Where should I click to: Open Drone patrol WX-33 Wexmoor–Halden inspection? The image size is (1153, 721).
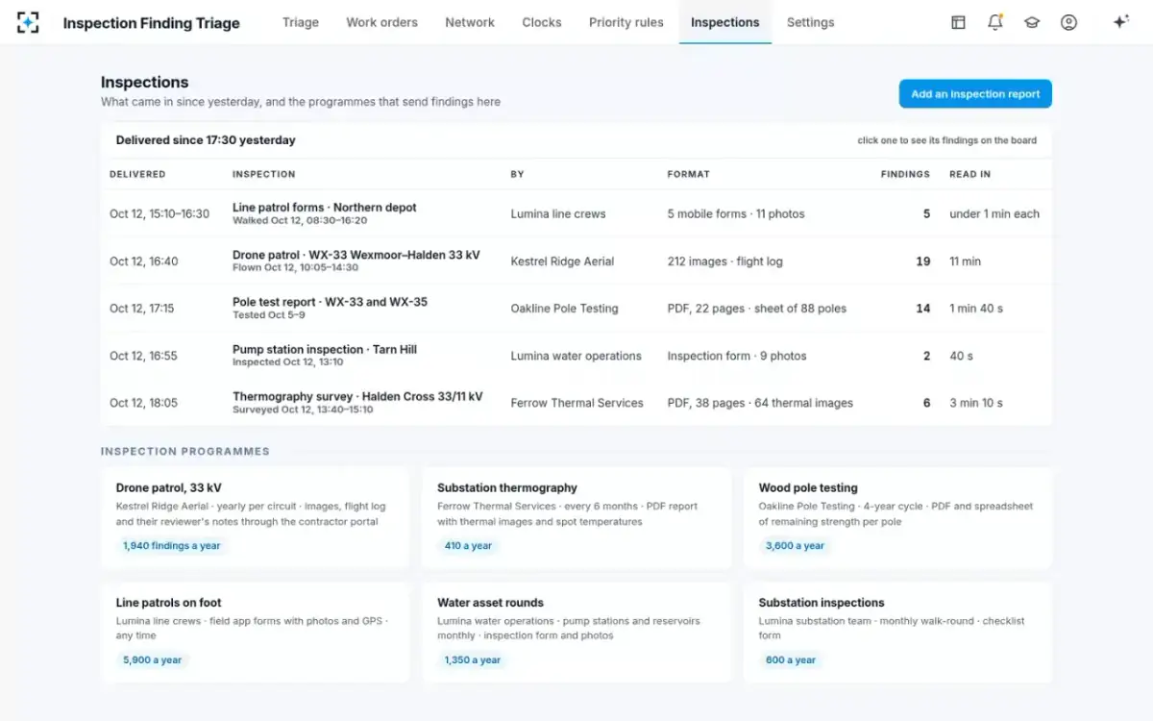(x=576, y=261)
